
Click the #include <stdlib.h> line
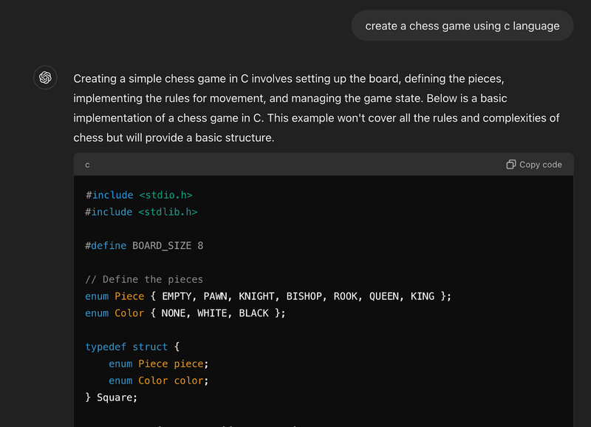(142, 212)
